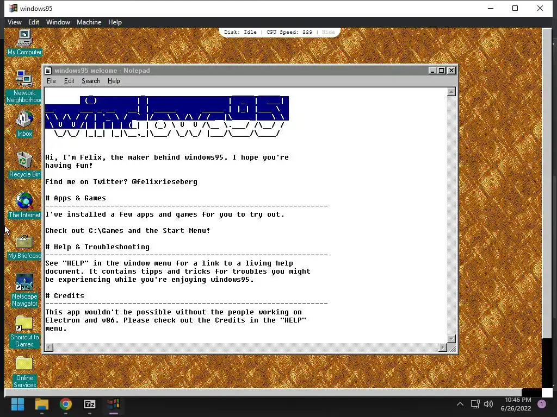Open 7-Zip from the taskbar
This screenshot has width=557, height=417.
click(90, 404)
